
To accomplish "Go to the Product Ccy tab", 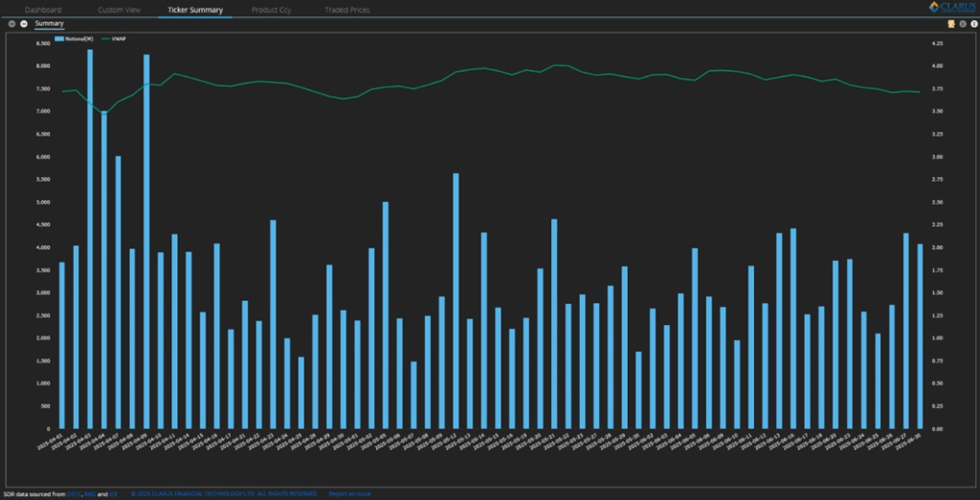I will (272, 10).
